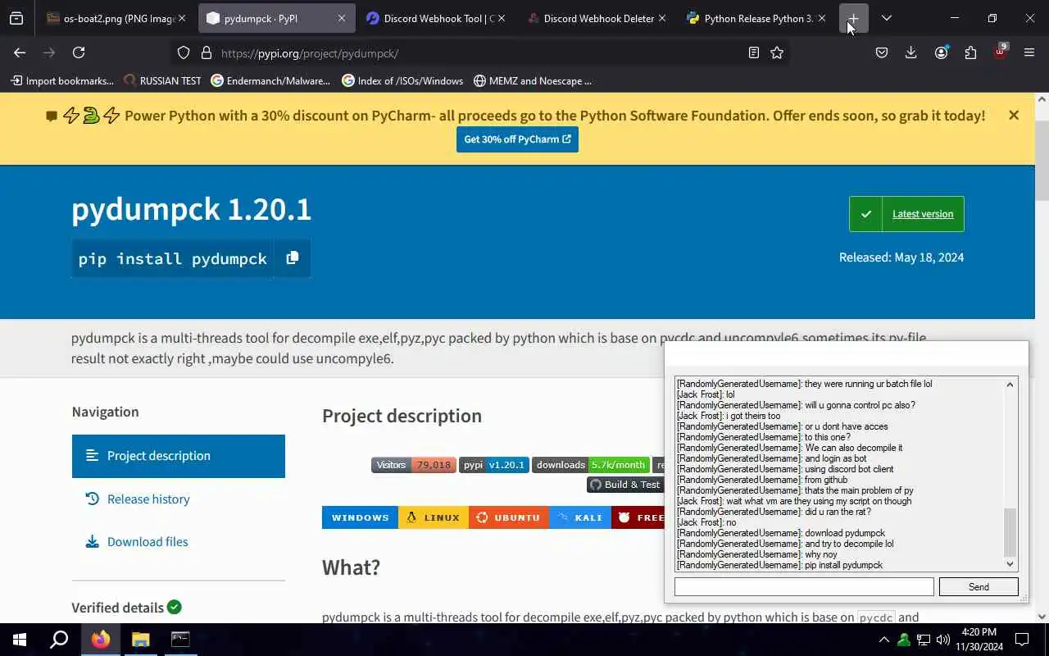The height and width of the screenshot is (656, 1049).
Task: Open Import bookmarks item
Action: tap(62, 80)
